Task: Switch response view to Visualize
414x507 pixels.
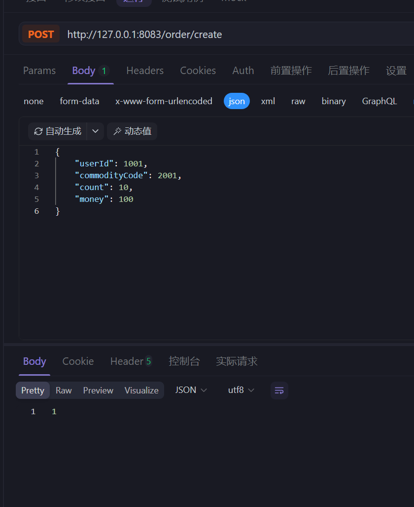Action: (x=141, y=390)
